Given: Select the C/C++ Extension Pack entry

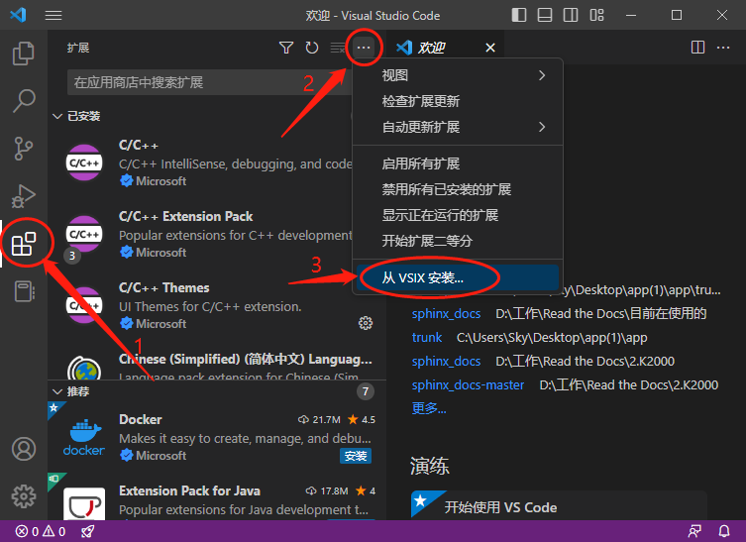Looking at the screenshot, I should [200, 235].
